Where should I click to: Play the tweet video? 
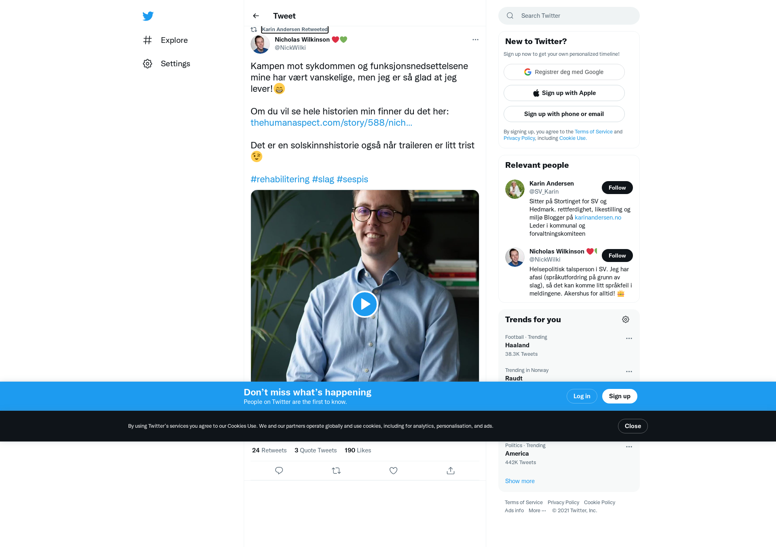365,304
